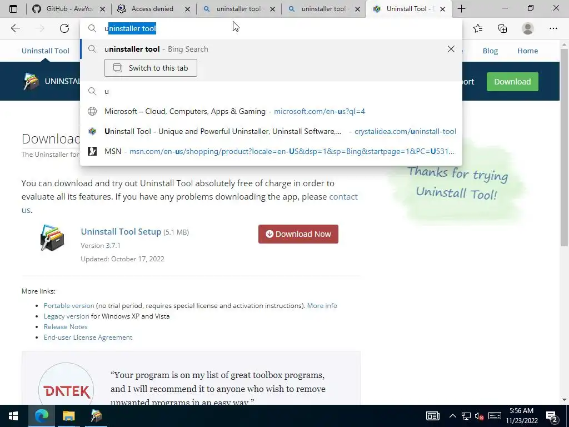Screen dimensions: 569x427
Task: Open the Collections icon
Action: tap(502, 28)
